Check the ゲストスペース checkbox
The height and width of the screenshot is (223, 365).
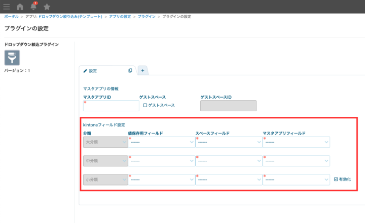(x=145, y=105)
